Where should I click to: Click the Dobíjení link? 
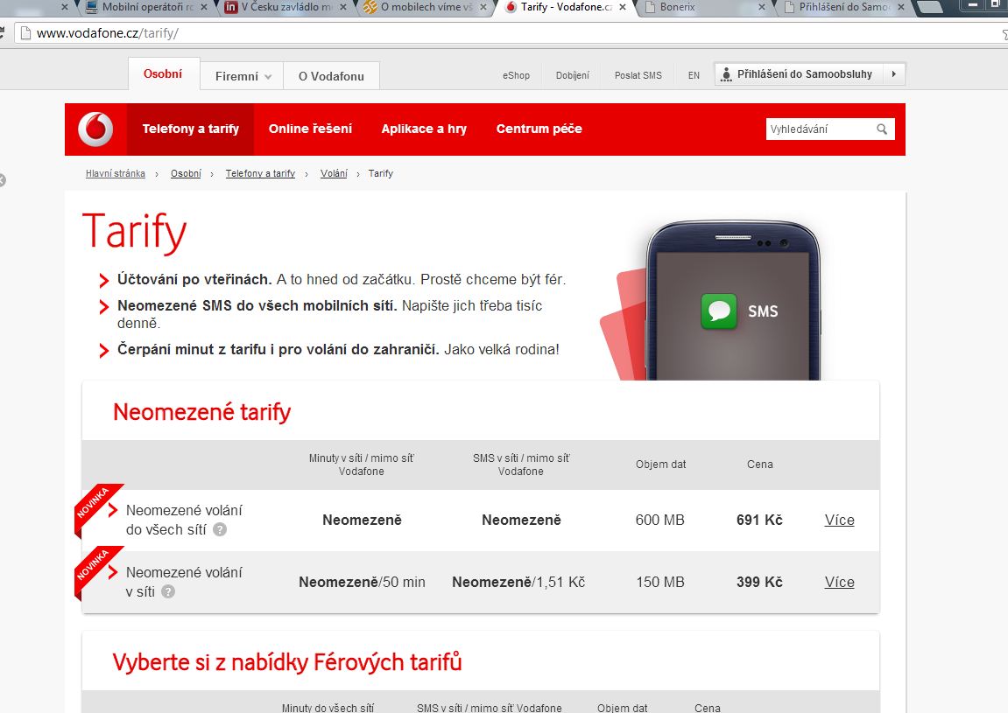tap(572, 76)
